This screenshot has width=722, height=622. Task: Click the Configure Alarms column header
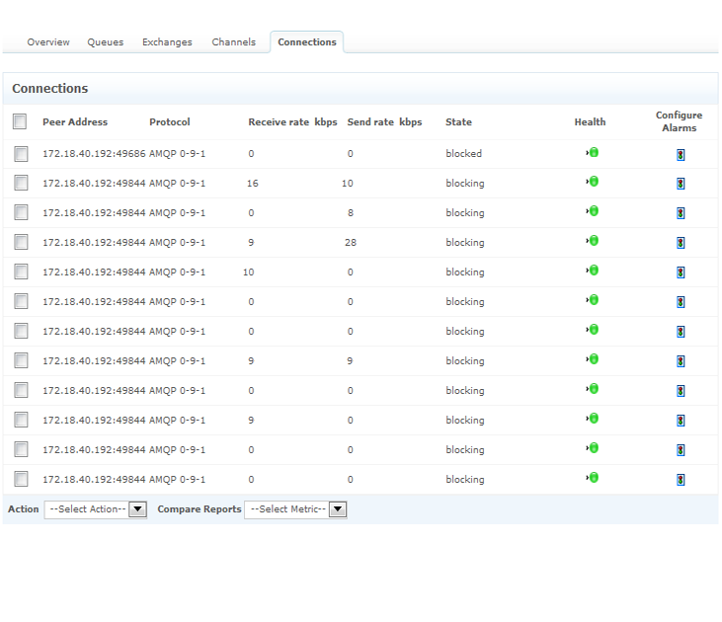point(680,121)
